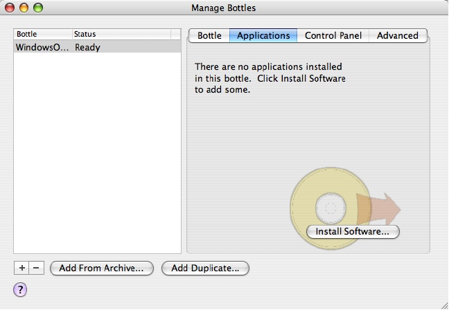449x310 pixels.
Task: Sort by the Bottle column header
Action: [x=42, y=34]
